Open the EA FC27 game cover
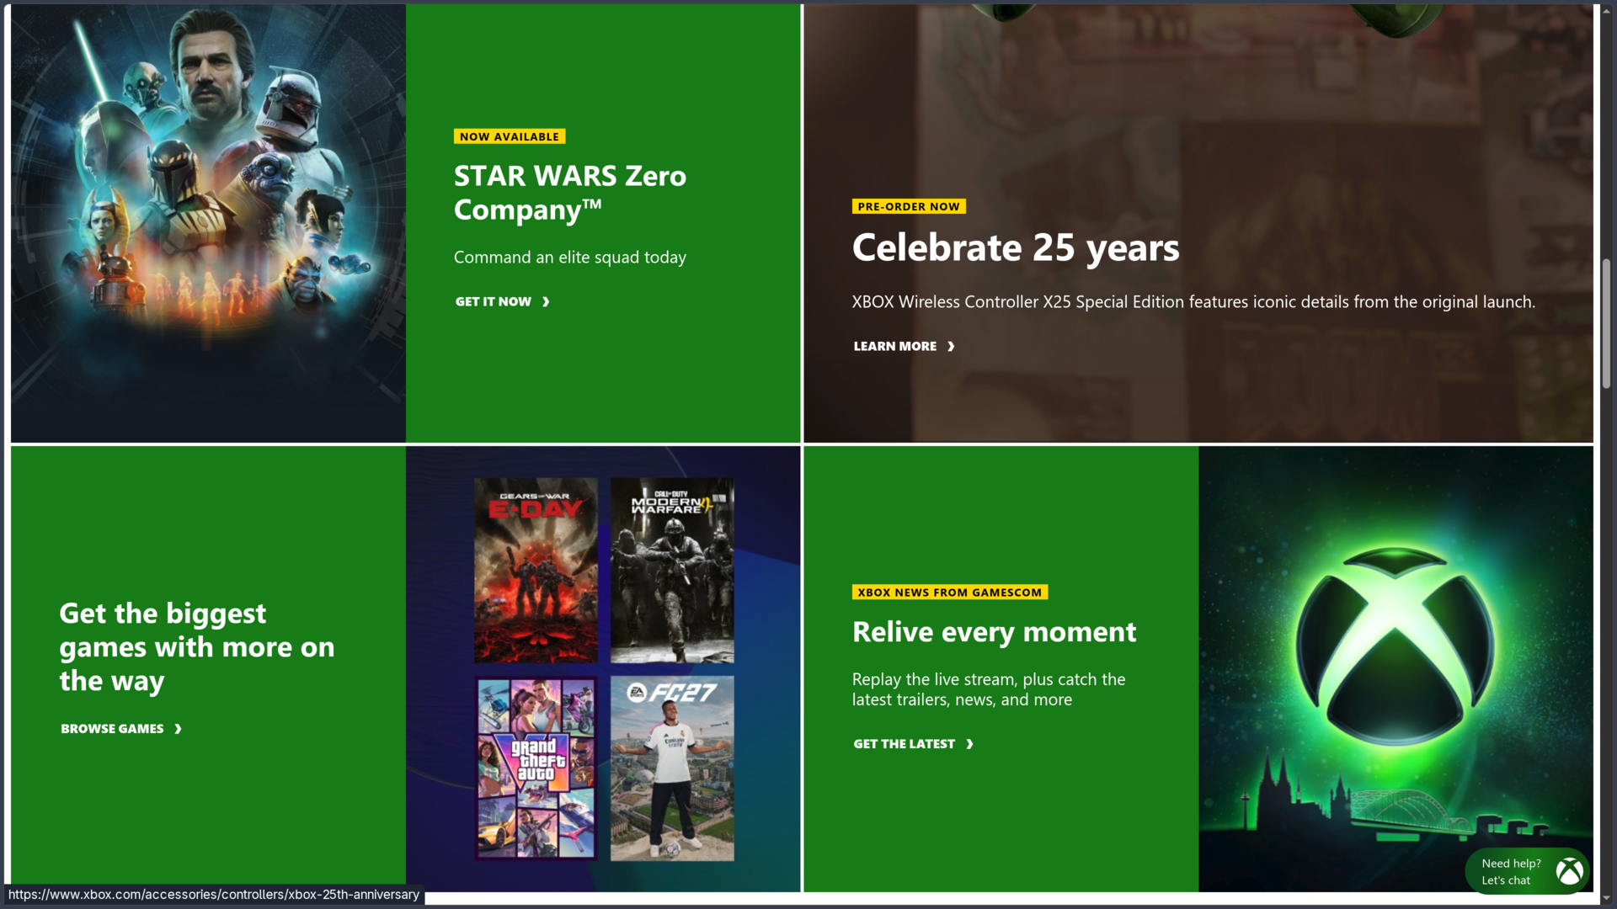Screen dimensions: 1617x909 click(x=672, y=768)
